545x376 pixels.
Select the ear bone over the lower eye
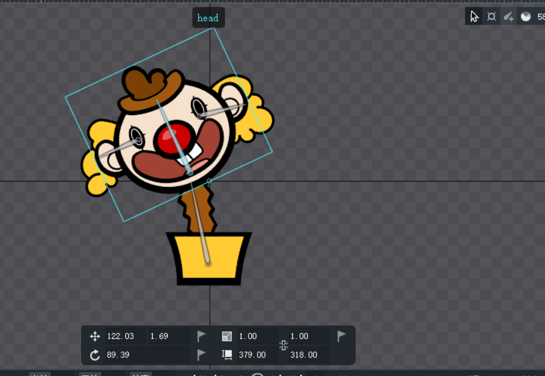(119, 148)
